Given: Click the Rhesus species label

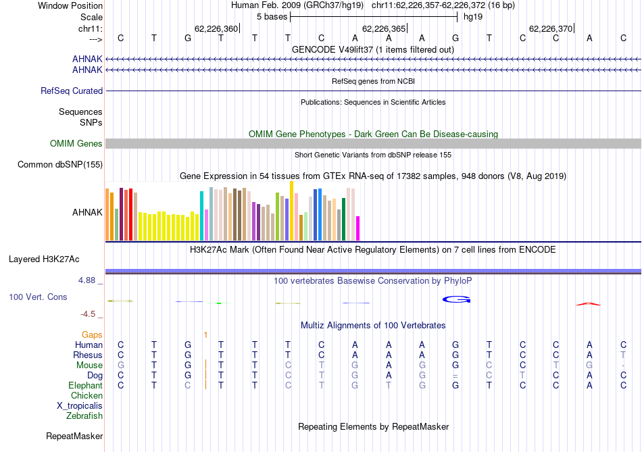Looking at the screenshot, I should [88, 355].
